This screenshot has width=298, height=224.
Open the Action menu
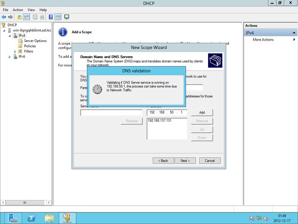[x=18, y=10]
